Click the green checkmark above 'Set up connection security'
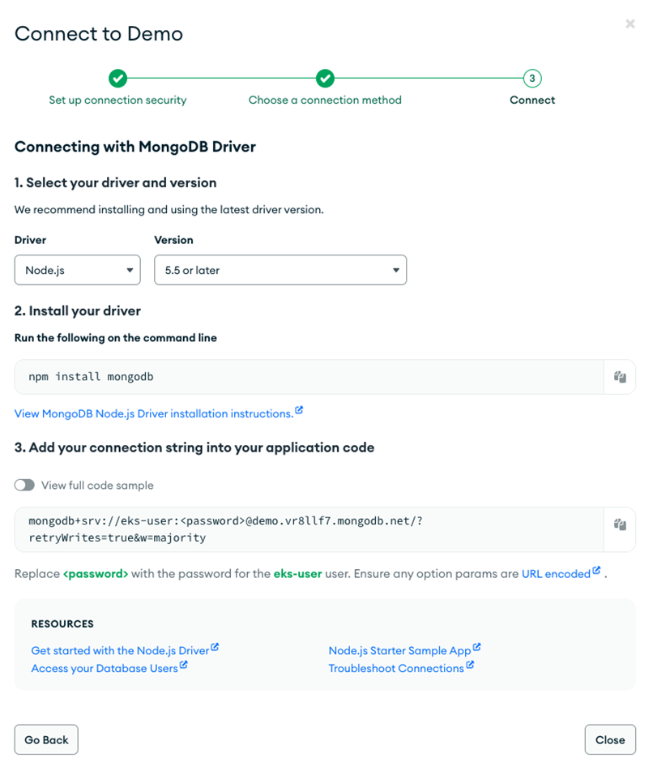The width and height of the screenshot is (653, 775). coord(117,79)
